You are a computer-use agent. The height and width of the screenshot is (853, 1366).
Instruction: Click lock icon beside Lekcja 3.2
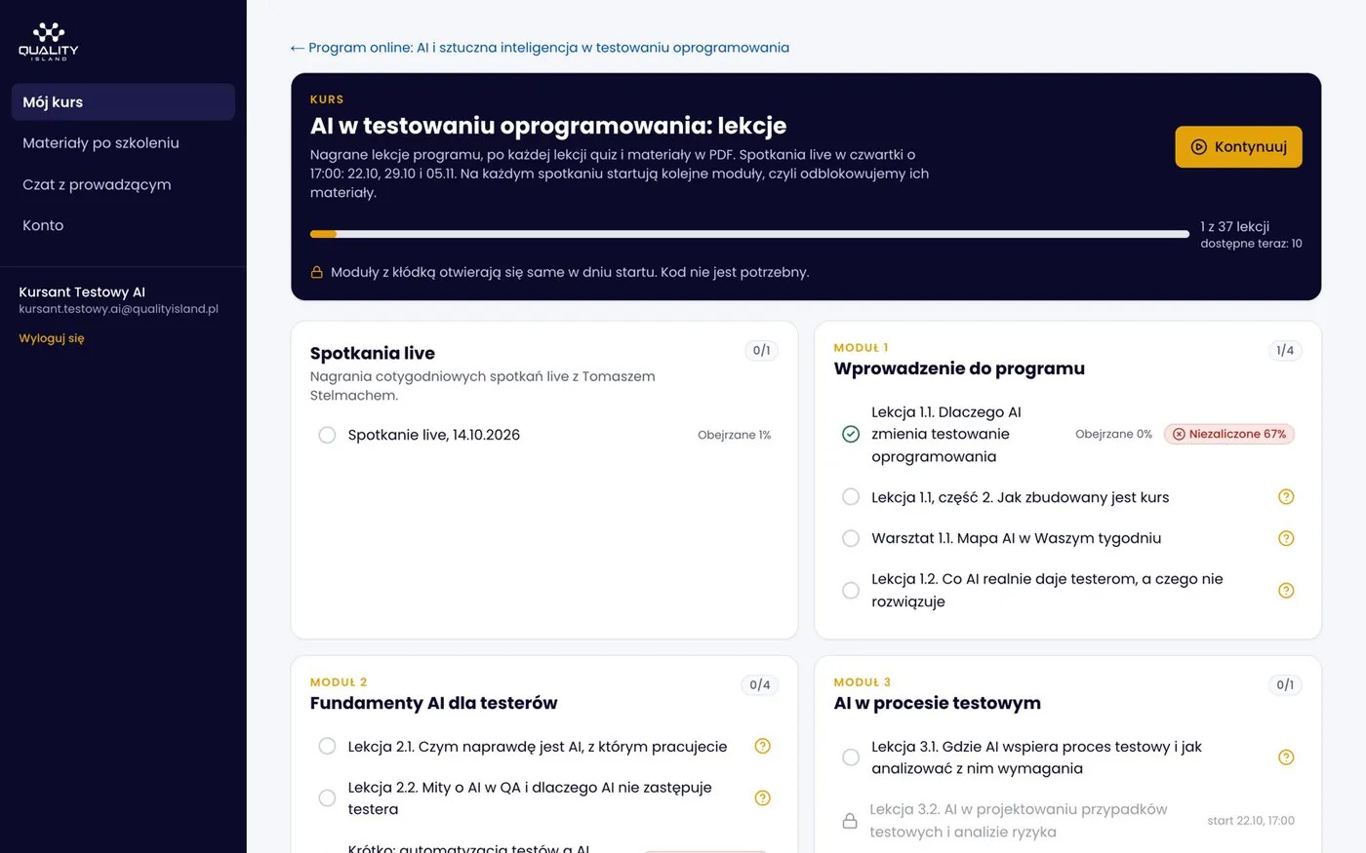click(850, 821)
